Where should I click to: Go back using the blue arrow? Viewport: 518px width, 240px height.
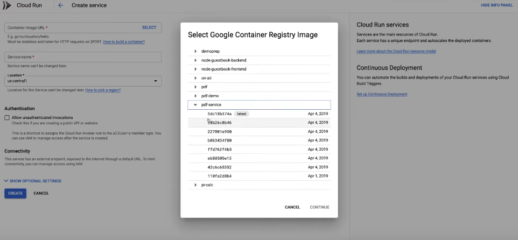60,5
